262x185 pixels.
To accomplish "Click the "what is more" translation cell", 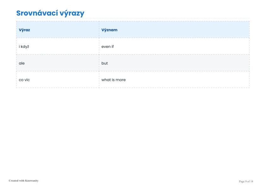I will [x=113, y=80].
